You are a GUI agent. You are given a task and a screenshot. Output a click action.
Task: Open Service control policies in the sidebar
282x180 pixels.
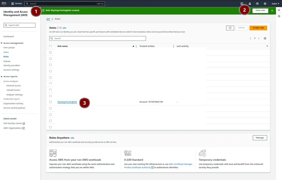[14, 108]
